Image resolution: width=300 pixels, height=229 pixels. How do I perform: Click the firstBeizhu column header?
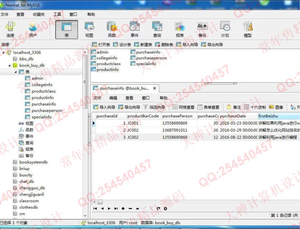click(279, 116)
